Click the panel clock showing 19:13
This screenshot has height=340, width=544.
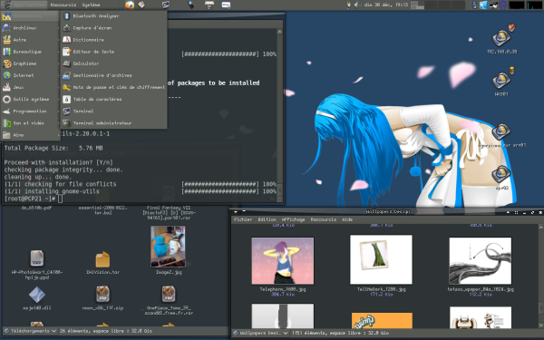click(x=386, y=5)
